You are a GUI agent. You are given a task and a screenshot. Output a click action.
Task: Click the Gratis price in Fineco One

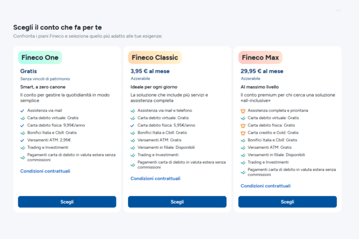click(29, 71)
